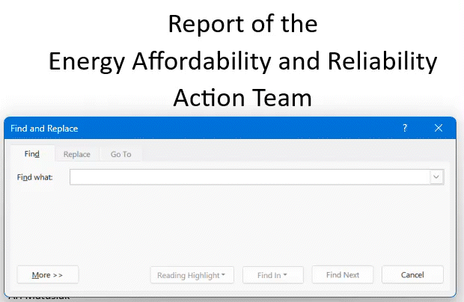Click the word 'Action' in the document
Viewport: 464px width, 302px height.
click(208, 96)
